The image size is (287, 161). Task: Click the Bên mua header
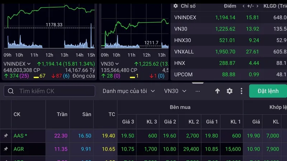pyautogui.click(x=180, y=107)
